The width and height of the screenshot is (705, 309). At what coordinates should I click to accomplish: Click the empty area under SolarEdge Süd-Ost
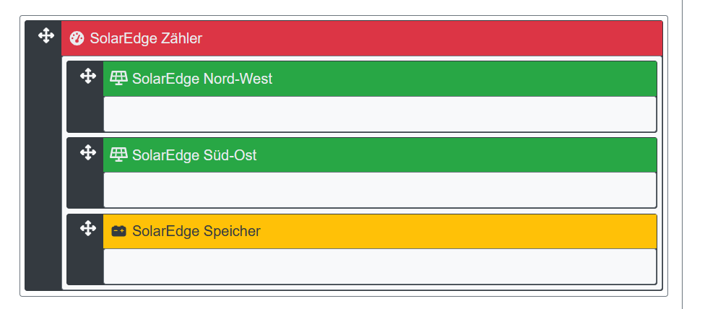pos(379,191)
